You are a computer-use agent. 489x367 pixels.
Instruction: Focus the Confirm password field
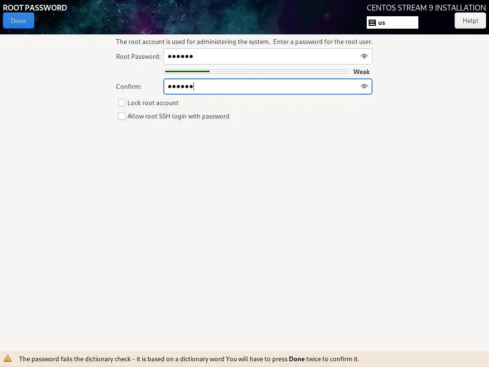(267, 86)
